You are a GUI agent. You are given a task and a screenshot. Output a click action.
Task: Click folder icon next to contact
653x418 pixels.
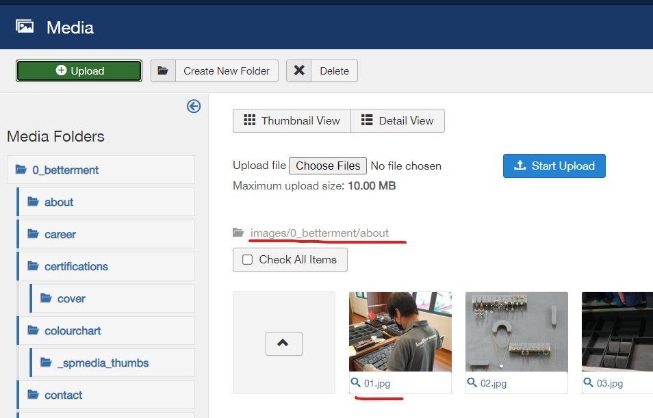point(34,394)
